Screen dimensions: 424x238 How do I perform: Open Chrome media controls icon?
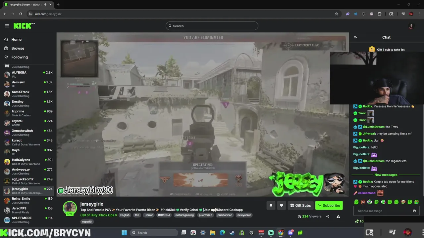pos(403,14)
